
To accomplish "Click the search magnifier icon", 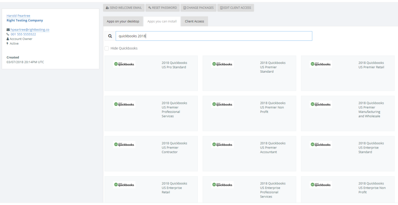I will 110,36.
